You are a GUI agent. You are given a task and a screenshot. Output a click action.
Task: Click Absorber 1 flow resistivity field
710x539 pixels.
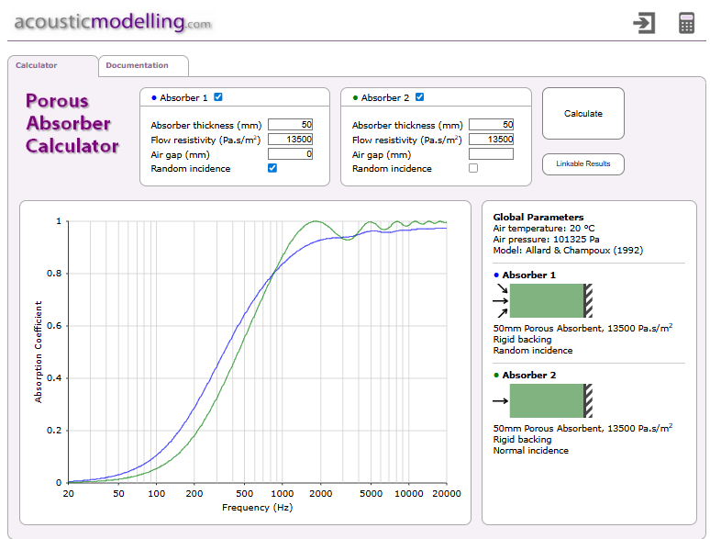point(291,140)
